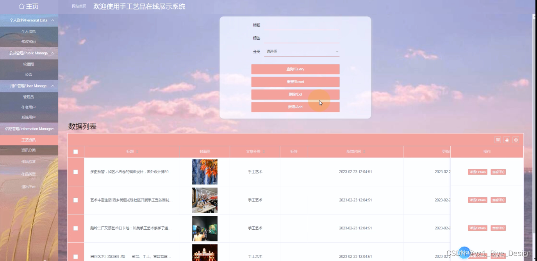
Task: Click the title text starting 艺术丰富生活
Action: [131, 200]
